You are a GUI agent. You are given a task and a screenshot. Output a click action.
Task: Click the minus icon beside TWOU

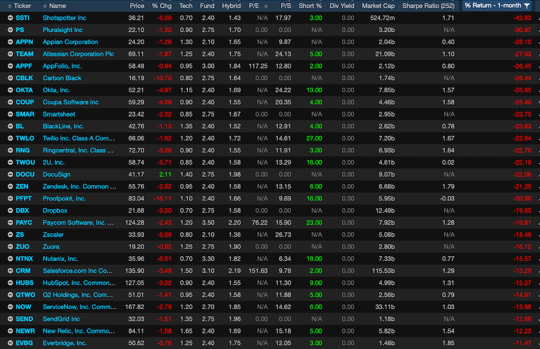(10, 163)
